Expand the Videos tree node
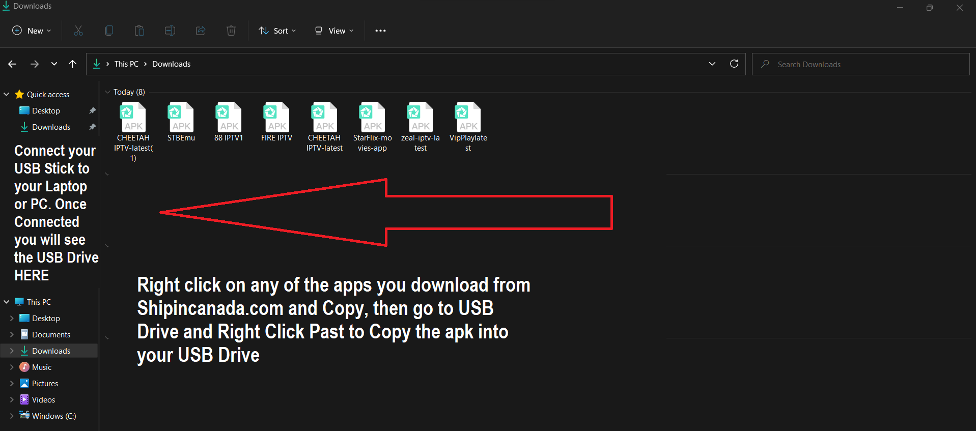This screenshot has height=431, width=976. click(12, 400)
